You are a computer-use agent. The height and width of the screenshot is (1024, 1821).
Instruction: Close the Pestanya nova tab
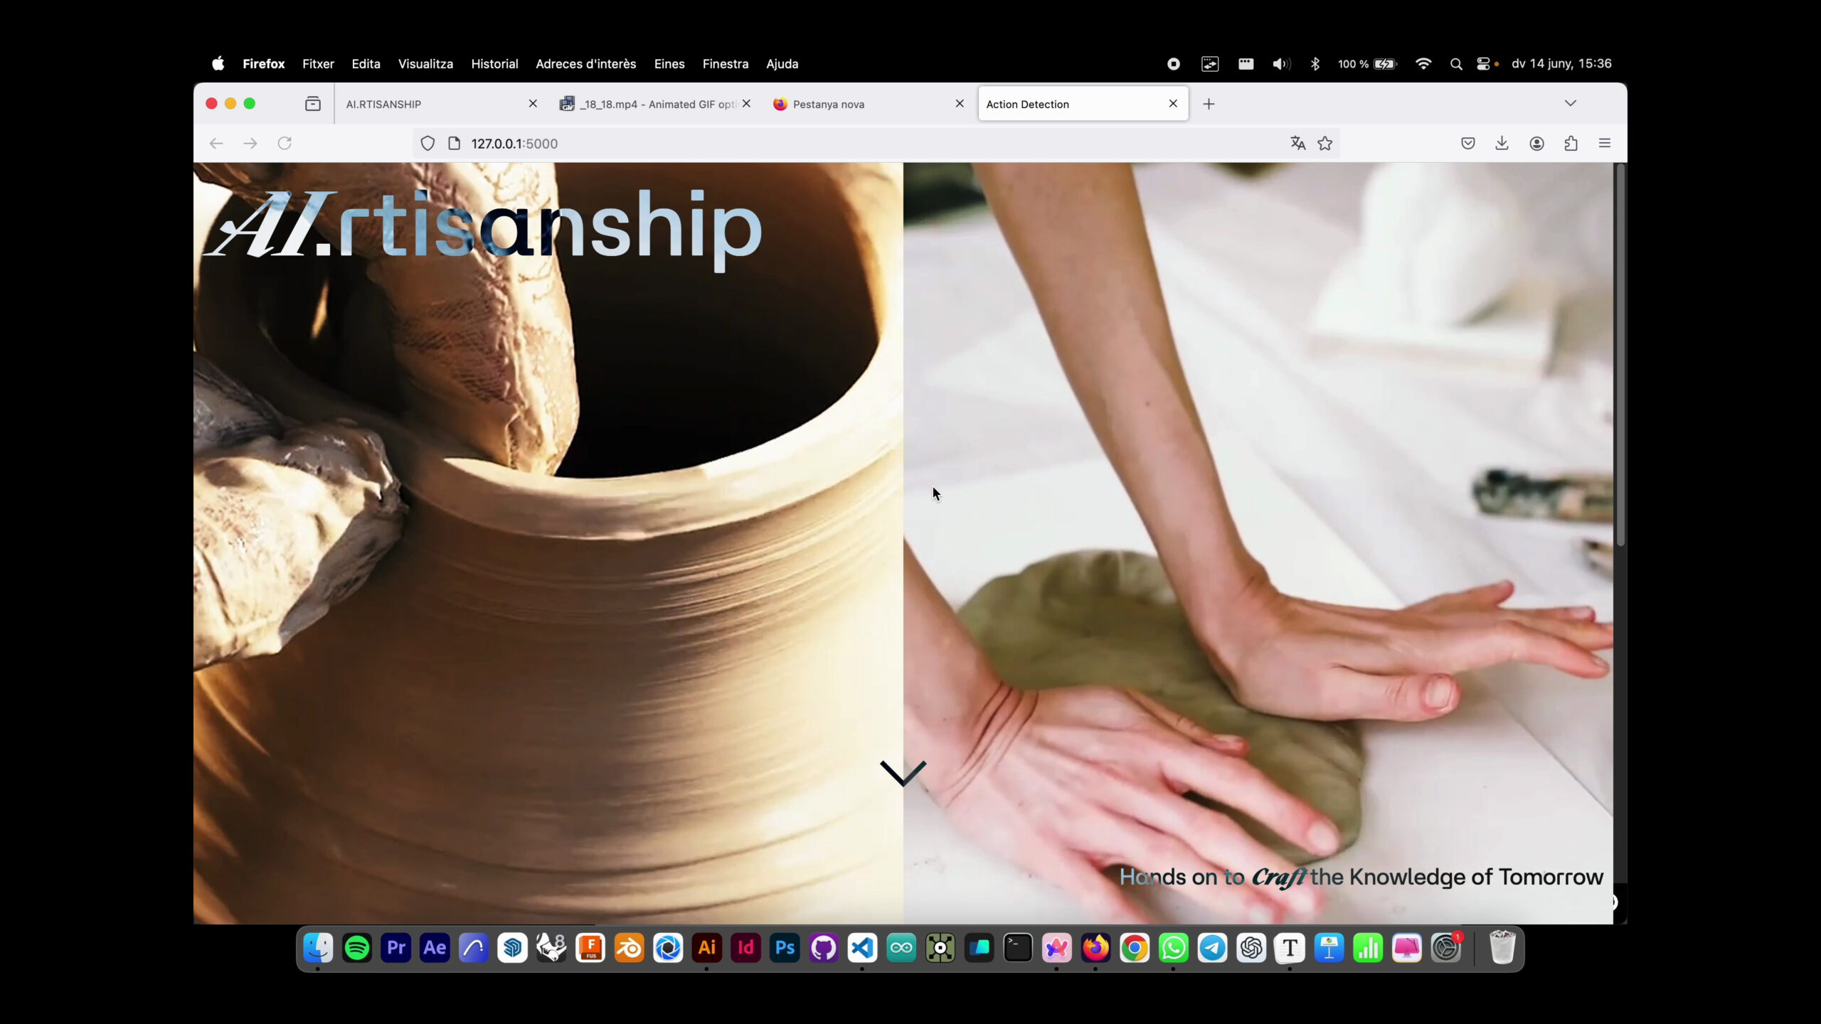pos(960,104)
